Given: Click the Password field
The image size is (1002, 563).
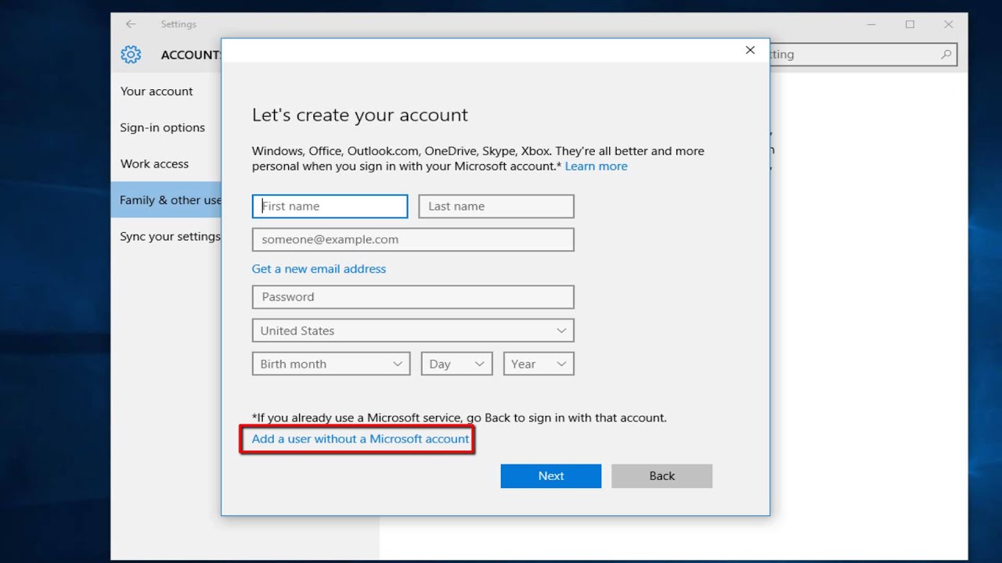Looking at the screenshot, I should click(413, 297).
